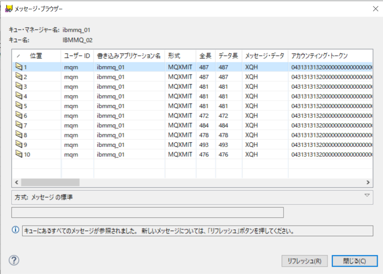Click the message envelope icon in row 4
Viewport: 383px width, 274px height.
19,96
